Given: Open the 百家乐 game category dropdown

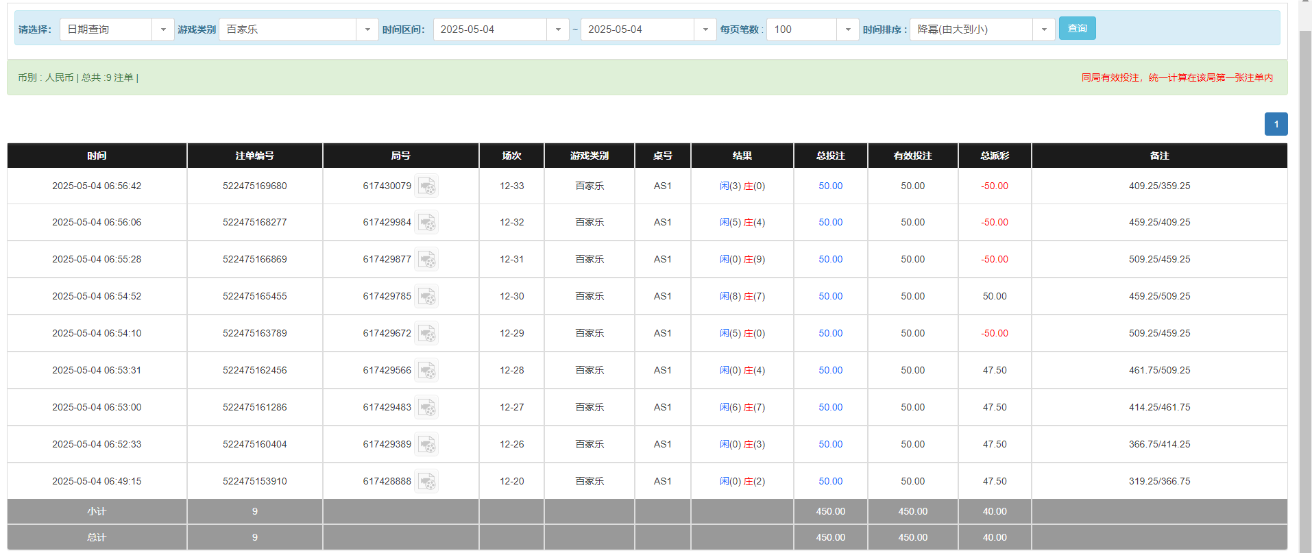Looking at the screenshot, I should coord(367,29).
